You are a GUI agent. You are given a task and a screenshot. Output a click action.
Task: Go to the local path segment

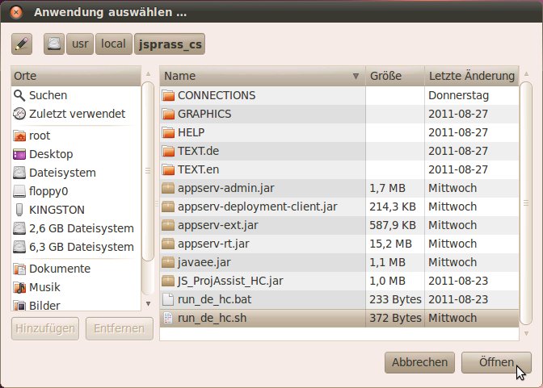coord(113,44)
